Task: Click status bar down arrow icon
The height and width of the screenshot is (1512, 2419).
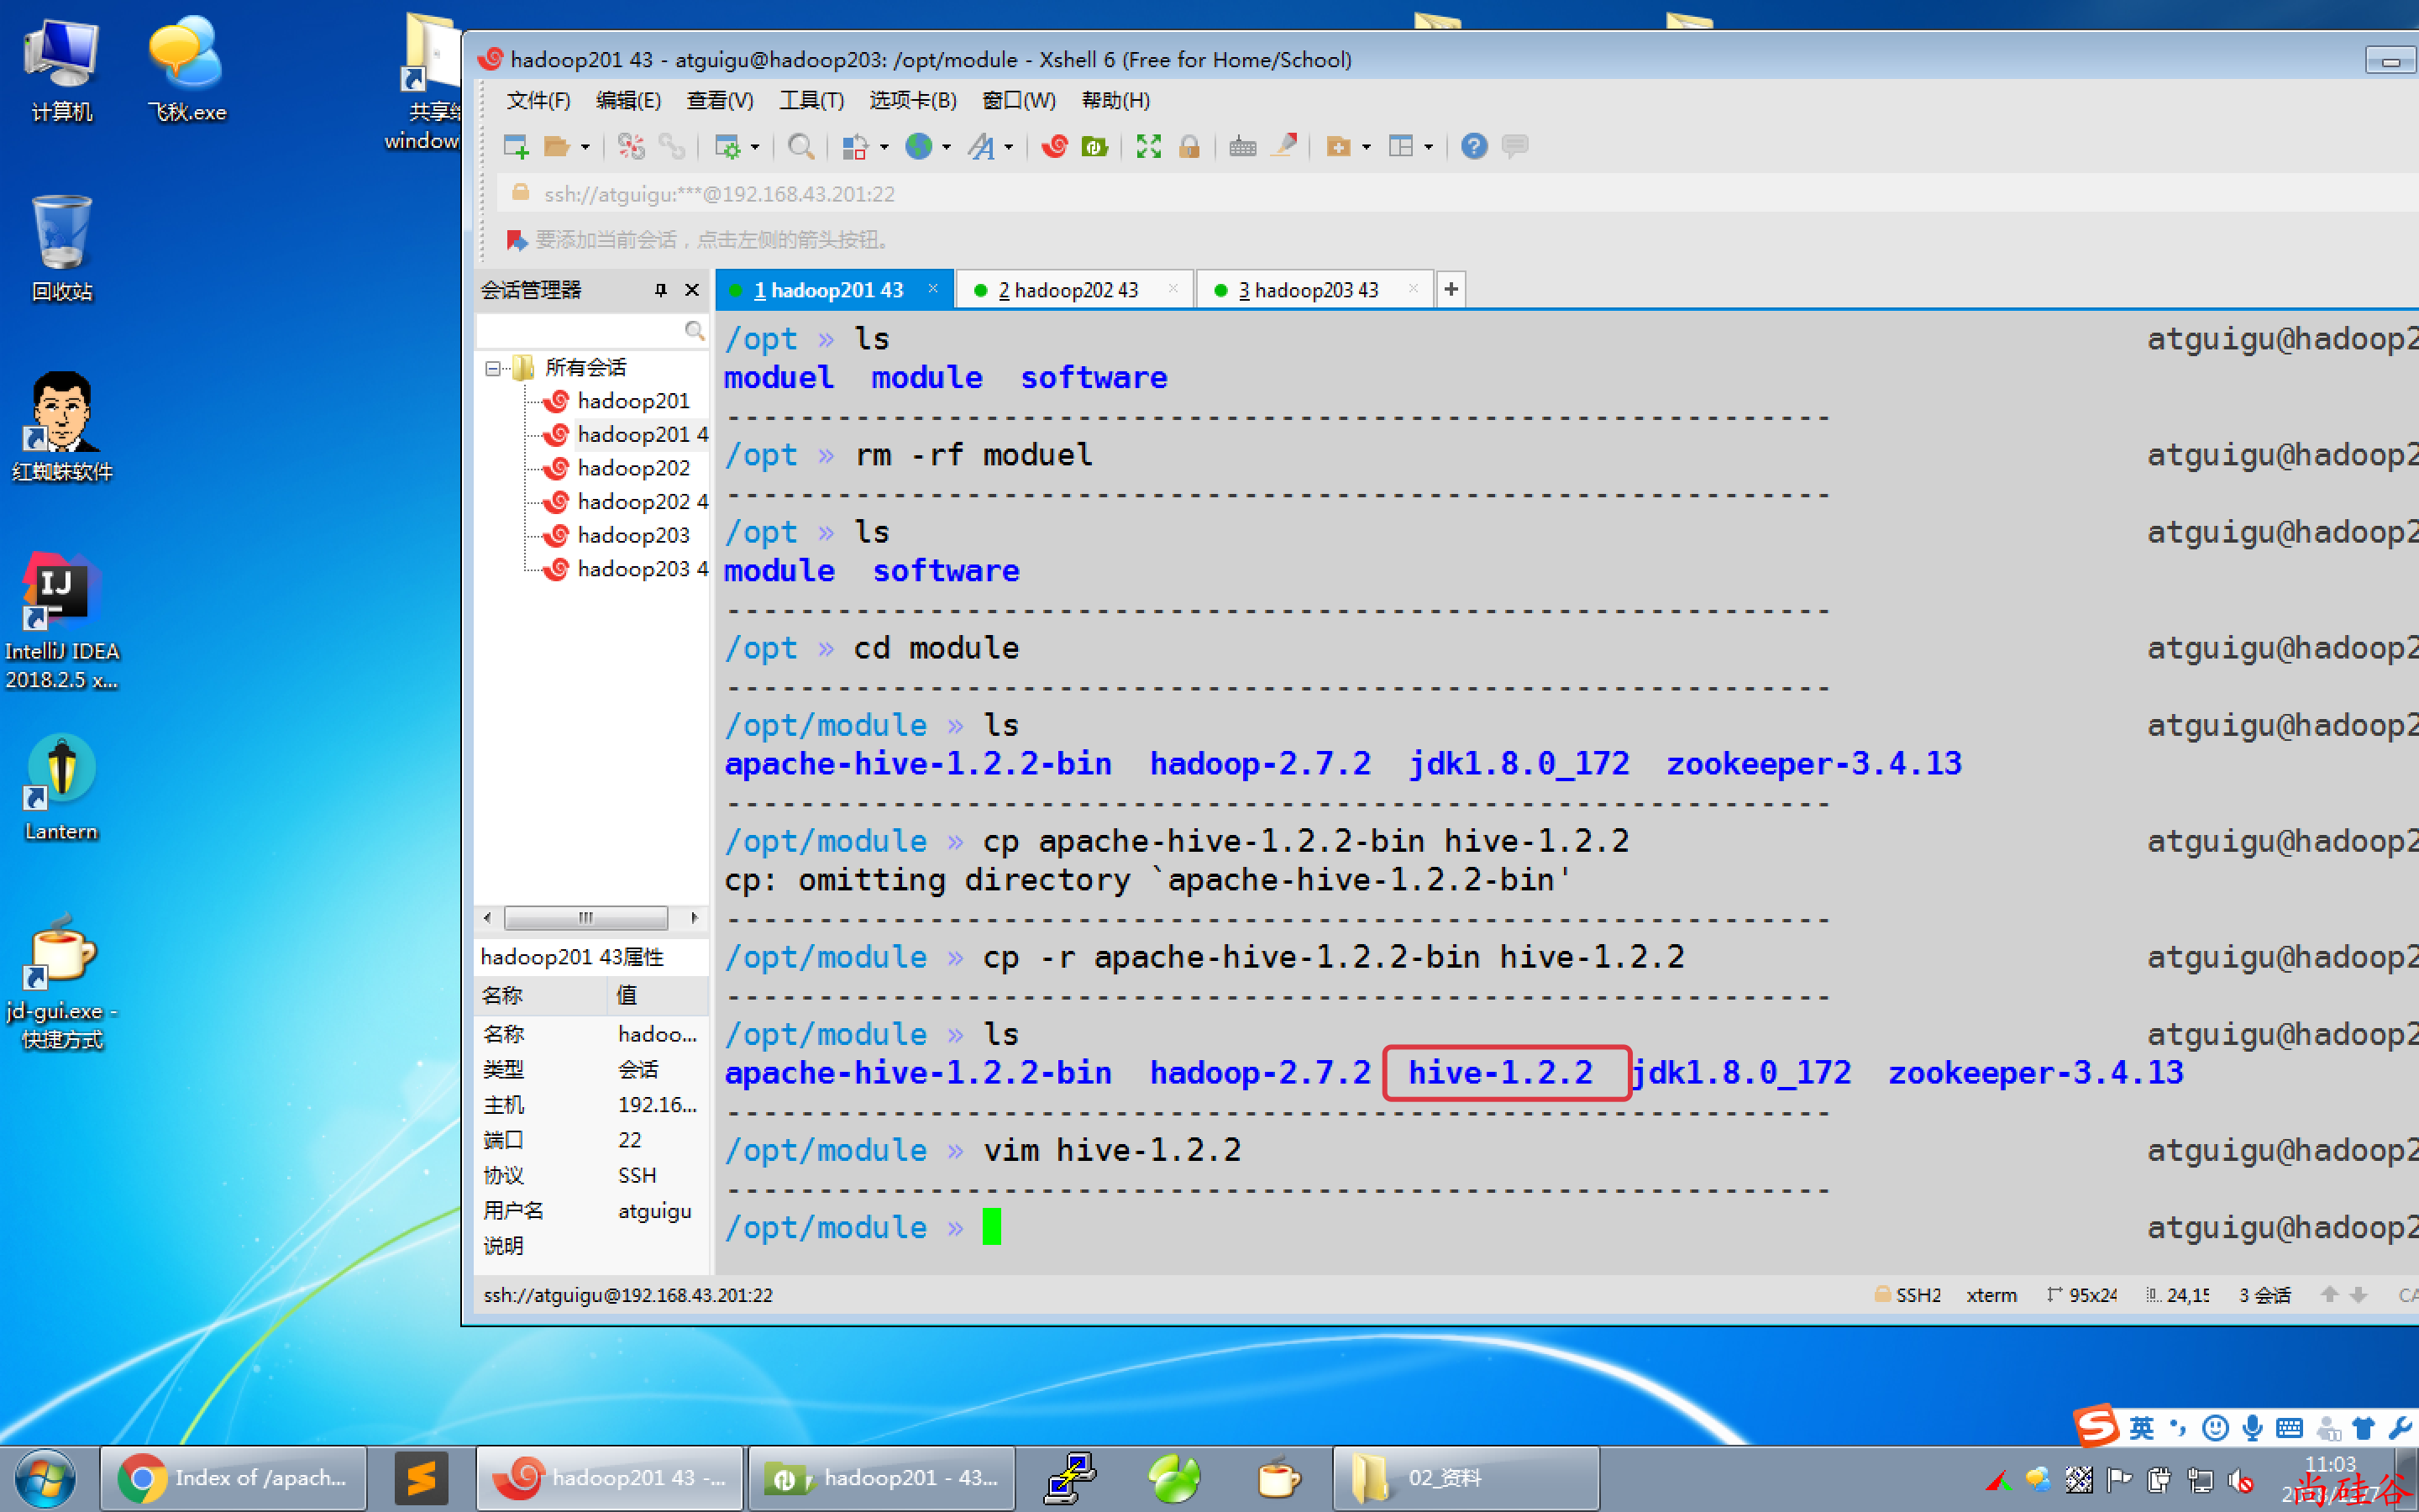Action: [x=2359, y=1295]
